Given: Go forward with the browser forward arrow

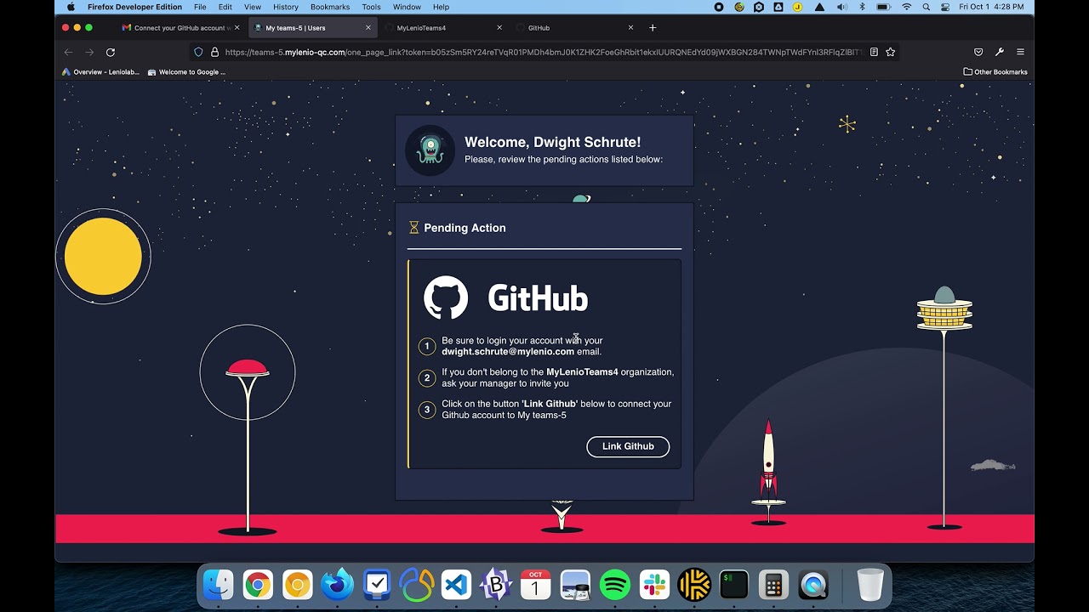Looking at the screenshot, I should pos(89,52).
